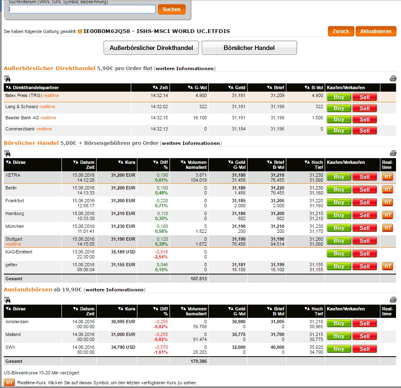Switch to Außerbörslicher Direkthandel tab
Screen dimensions: 401x388
[151, 48]
